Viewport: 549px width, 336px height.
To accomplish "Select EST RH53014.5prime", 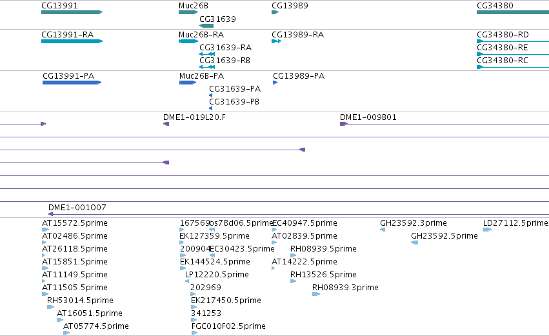I will click(80, 301).
